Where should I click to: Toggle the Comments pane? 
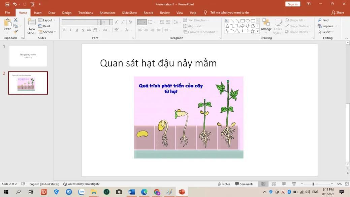pos(245,184)
